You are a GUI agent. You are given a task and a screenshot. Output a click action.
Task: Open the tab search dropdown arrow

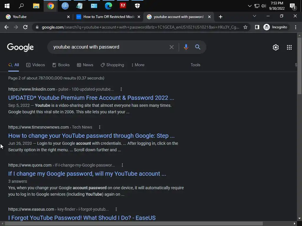(x=255, y=16)
